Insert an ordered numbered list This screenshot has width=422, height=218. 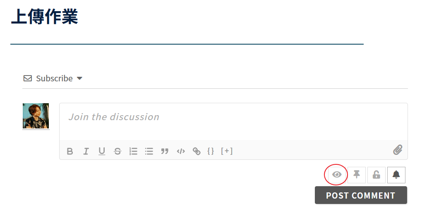(x=133, y=151)
